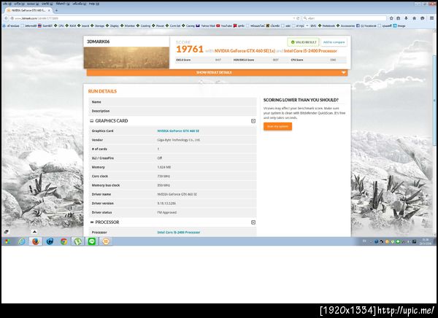
Task: Click the 3DMARK06 benchmark thumbnail
Action: pyautogui.click(x=126, y=58)
